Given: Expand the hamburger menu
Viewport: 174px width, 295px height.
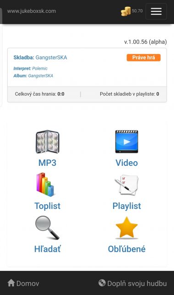Looking at the screenshot, I should (156, 11).
